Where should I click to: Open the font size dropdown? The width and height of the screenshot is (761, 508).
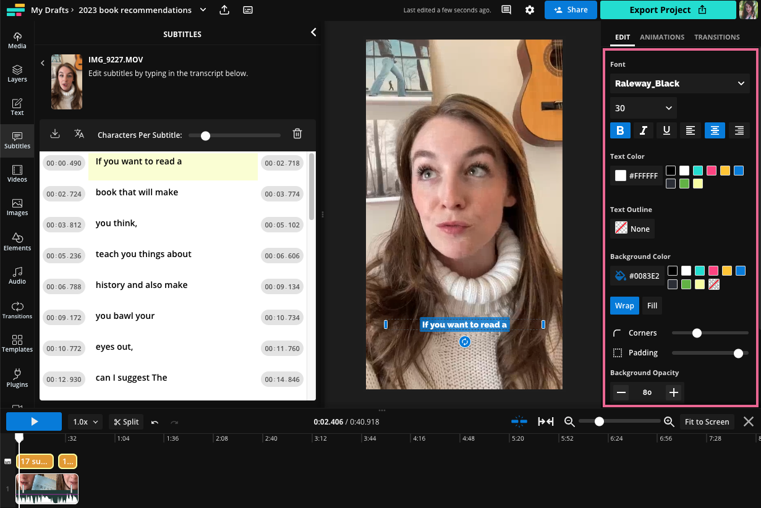[x=643, y=108]
